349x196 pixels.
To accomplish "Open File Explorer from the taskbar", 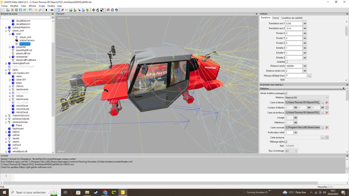I will [x=87, y=192].
